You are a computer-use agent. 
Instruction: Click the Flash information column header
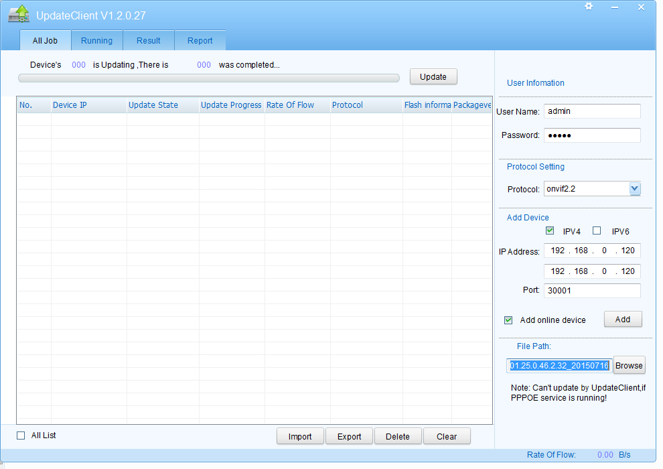[x=427, y=105]
